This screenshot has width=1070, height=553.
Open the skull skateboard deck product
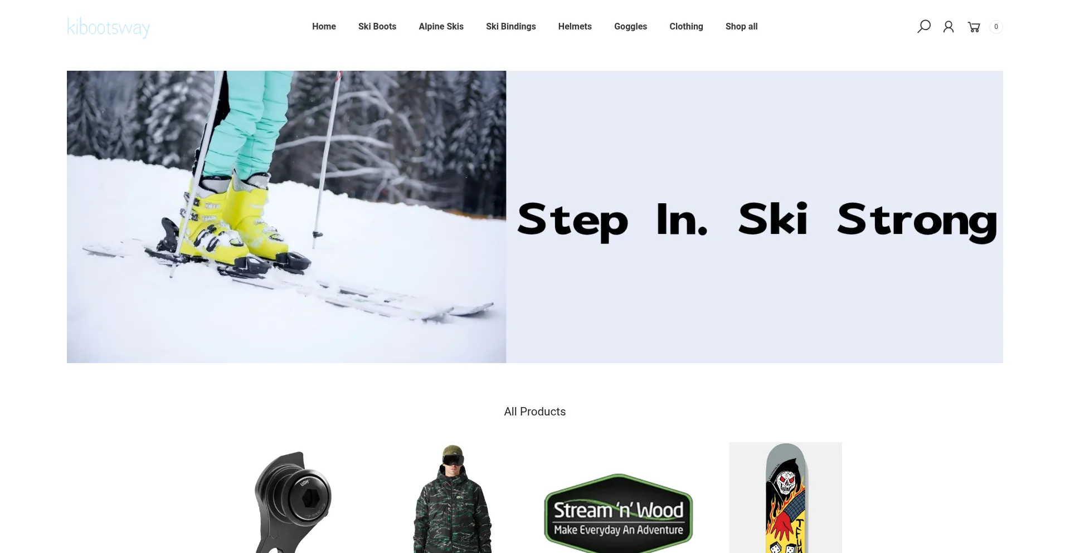click(786, 498)
